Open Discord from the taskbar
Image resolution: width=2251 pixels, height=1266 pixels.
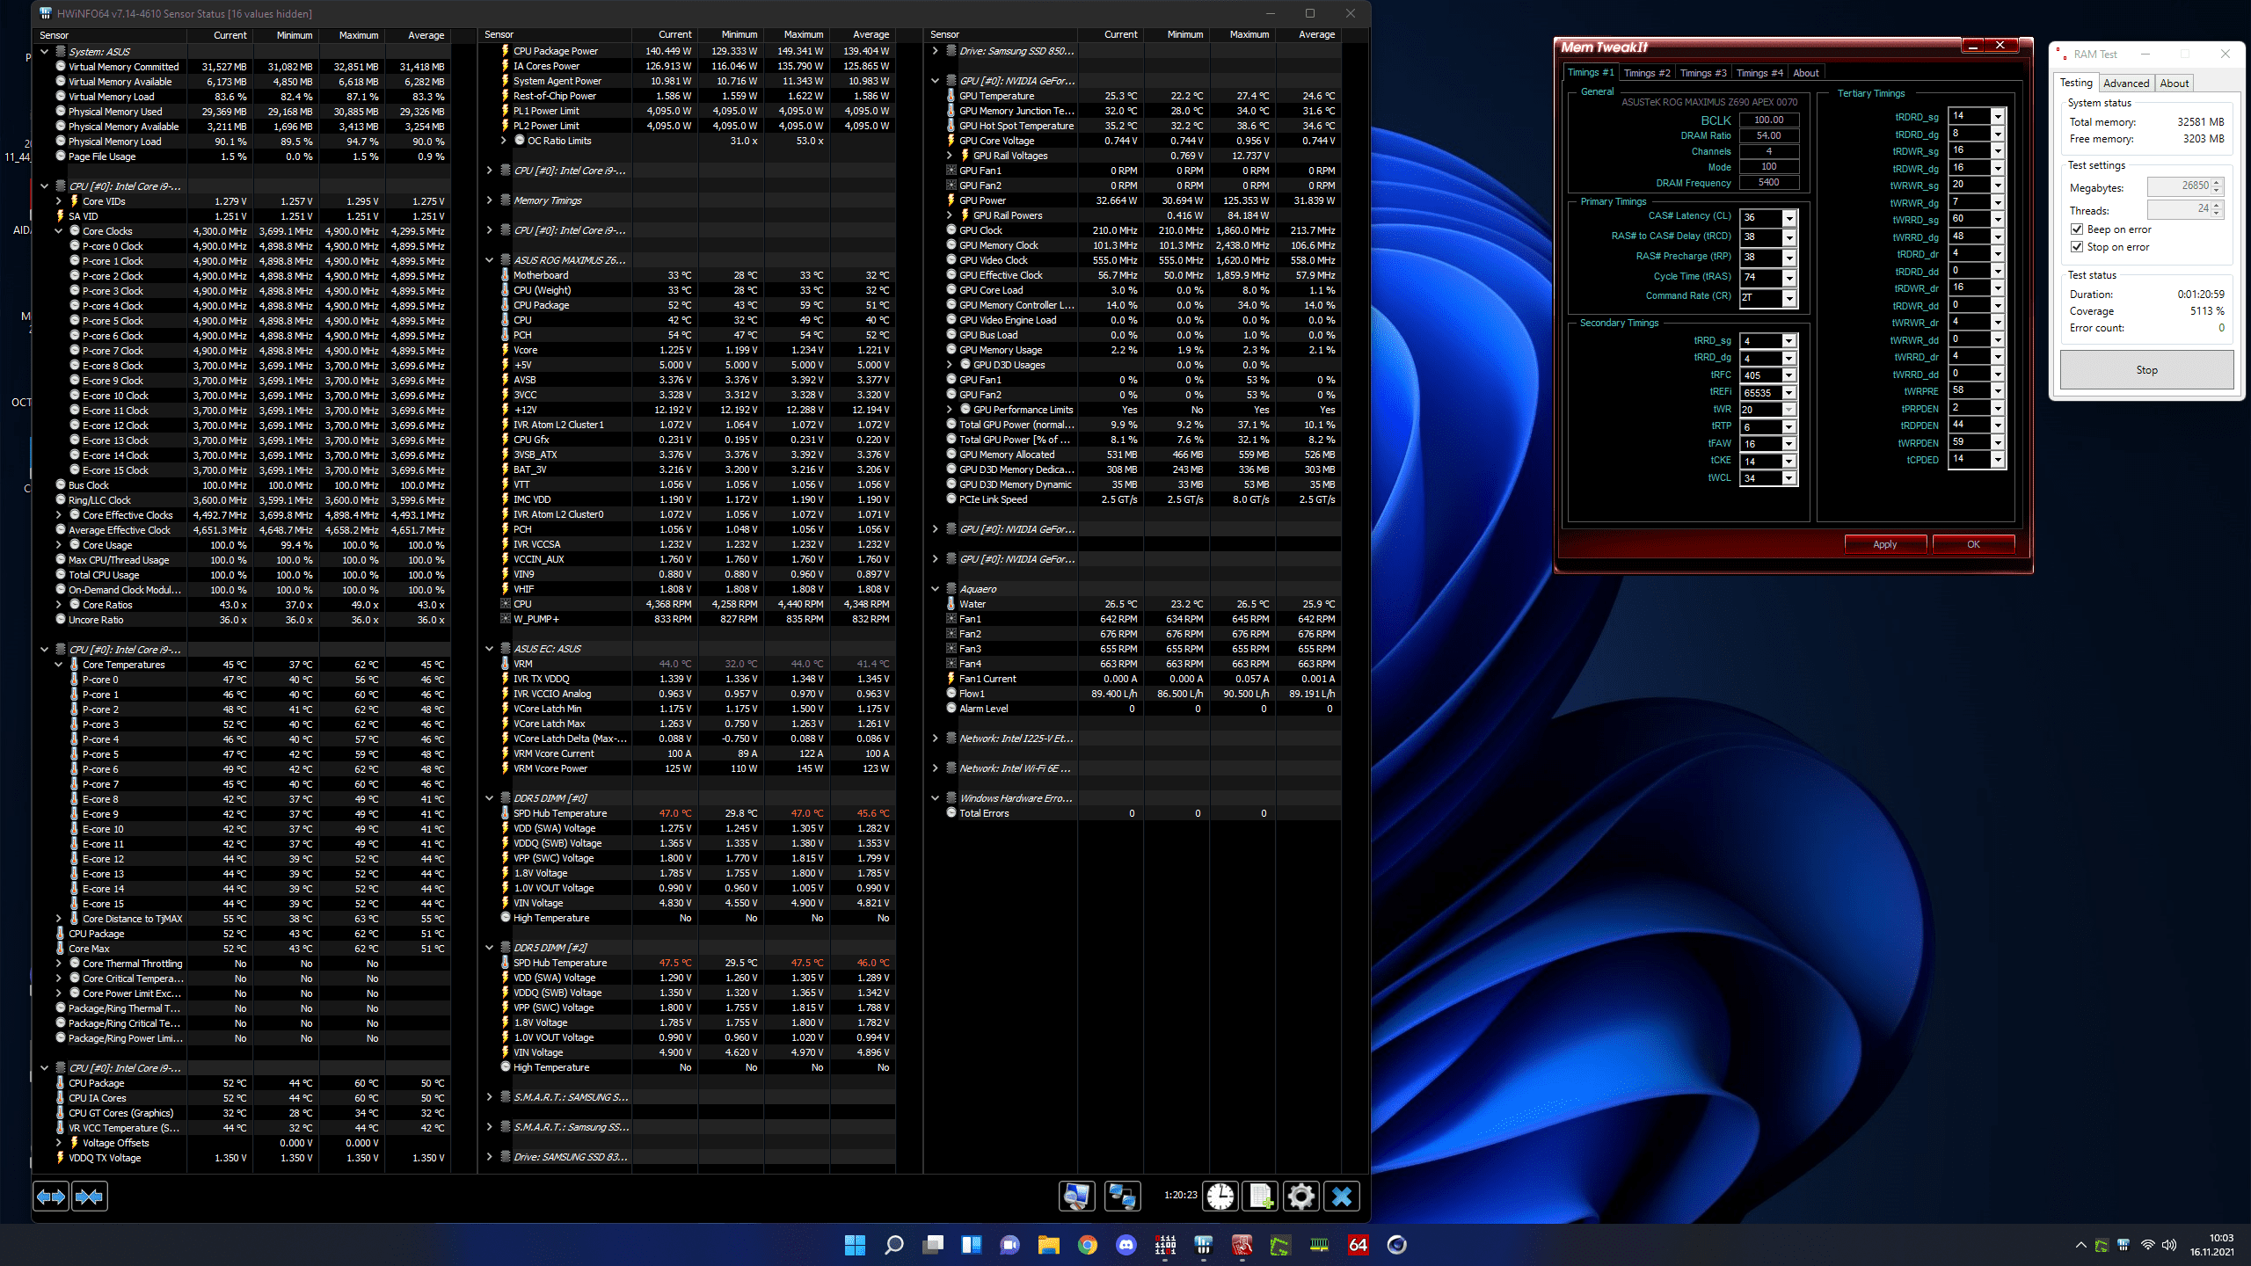point(1125,1245)
